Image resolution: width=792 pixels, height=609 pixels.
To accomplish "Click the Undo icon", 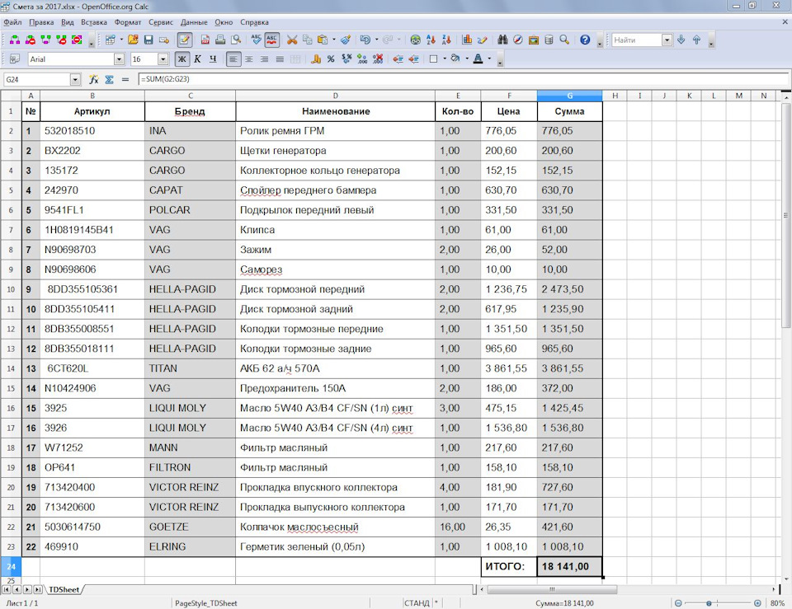I will click(x=365, y=40).
